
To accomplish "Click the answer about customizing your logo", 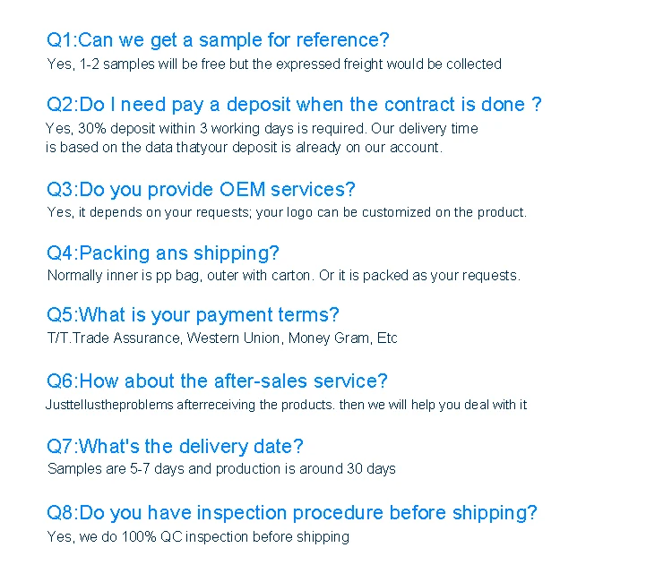I will click(x=287, y=213).
